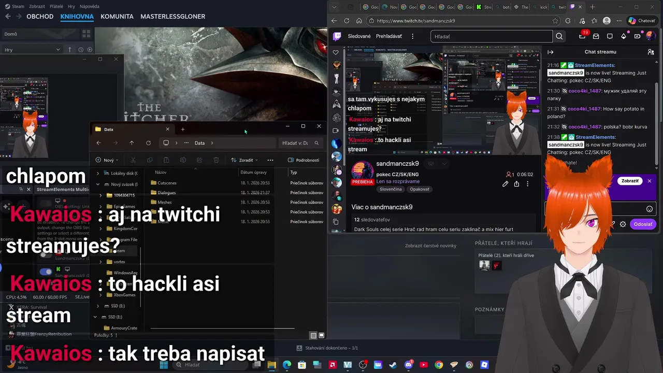Open the Nový dropdown in Explorer
Image resolution: width=663 pixels, height=373 pixels.
tap(107, 160)
